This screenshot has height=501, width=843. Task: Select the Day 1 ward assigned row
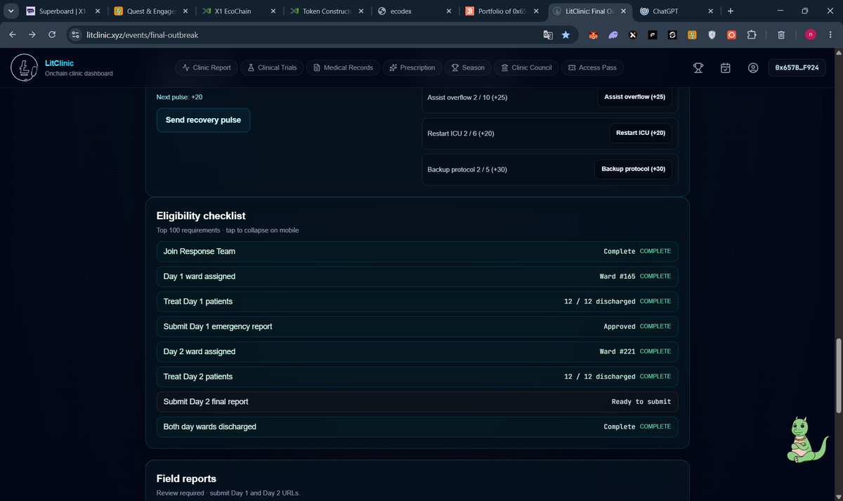click(417, 276)
